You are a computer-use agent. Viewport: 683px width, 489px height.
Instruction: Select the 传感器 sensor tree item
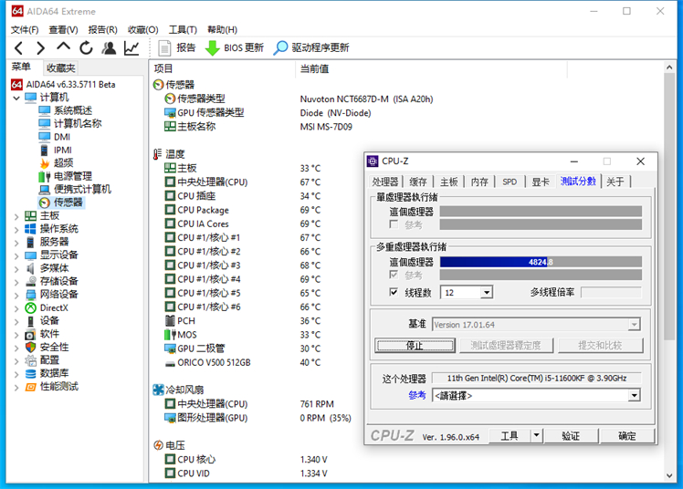(x=68, y=203)
